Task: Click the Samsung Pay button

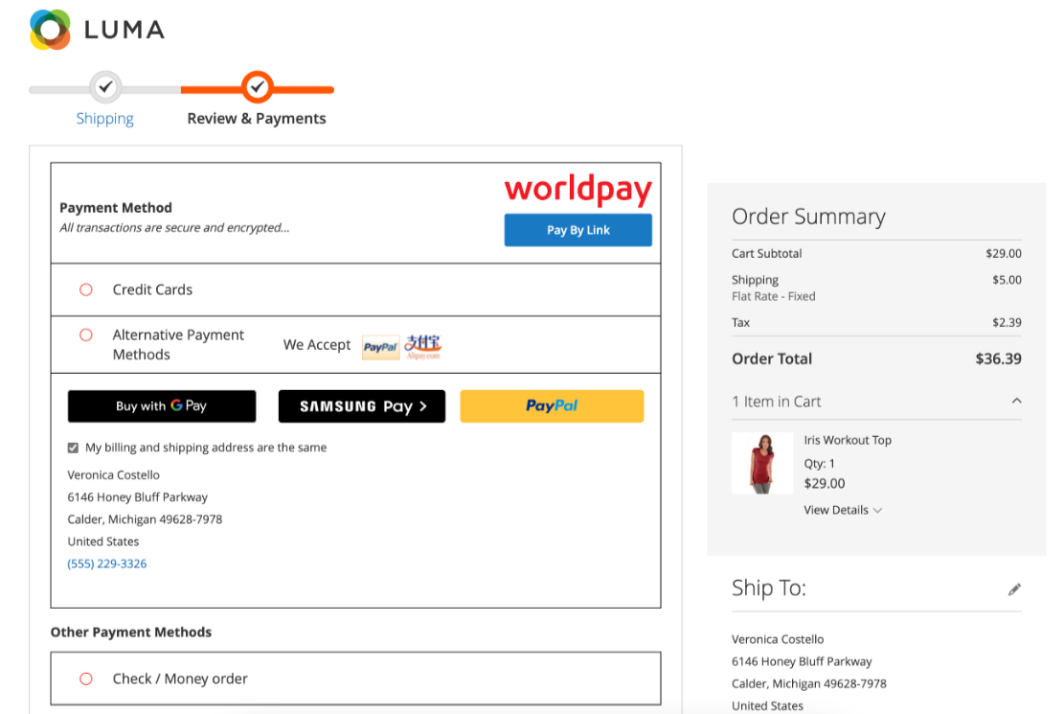Action: [362, 406]
